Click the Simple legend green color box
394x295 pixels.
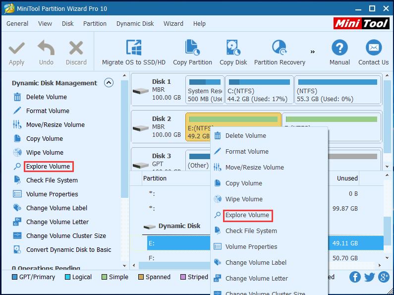click(104, 277)
